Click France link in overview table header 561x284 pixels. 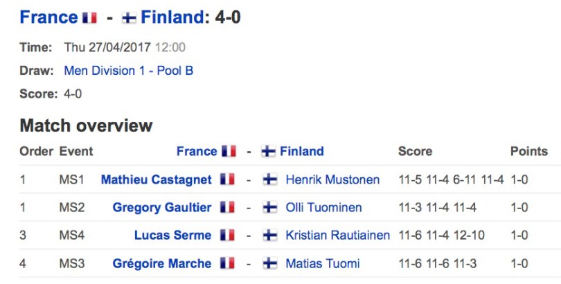[197, 151]
